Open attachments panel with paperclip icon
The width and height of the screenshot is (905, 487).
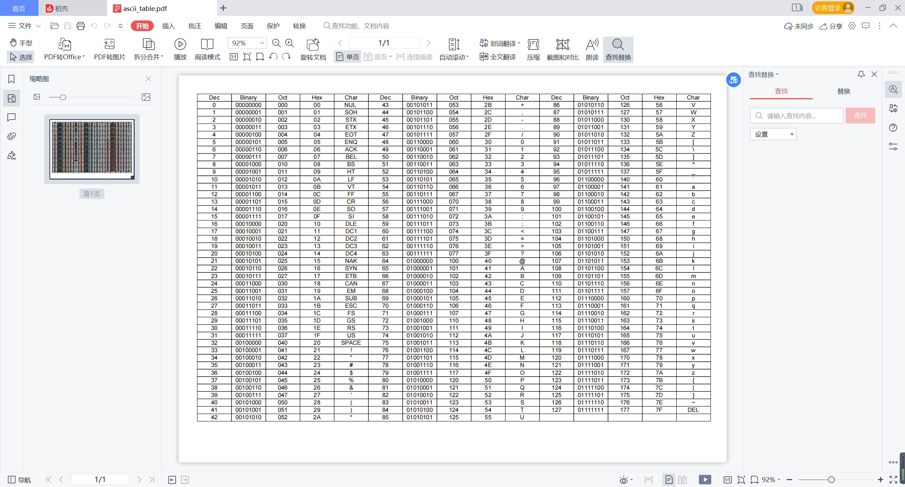tap(12, 136)
